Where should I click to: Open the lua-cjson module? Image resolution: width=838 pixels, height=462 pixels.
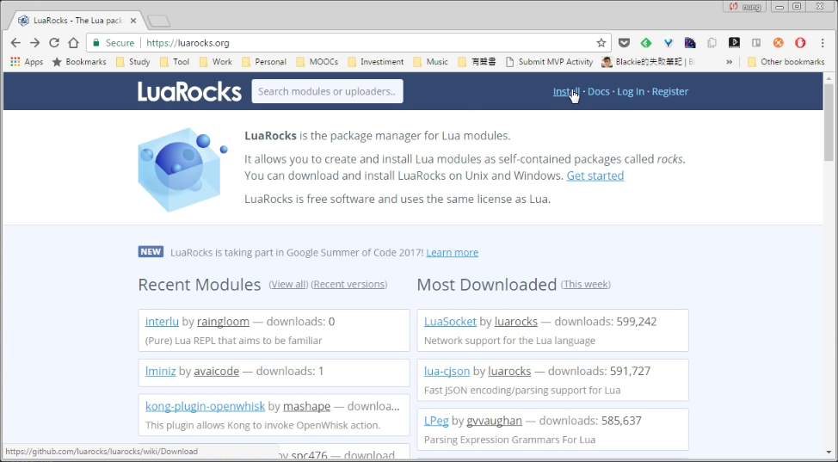[x=447, y=371]
